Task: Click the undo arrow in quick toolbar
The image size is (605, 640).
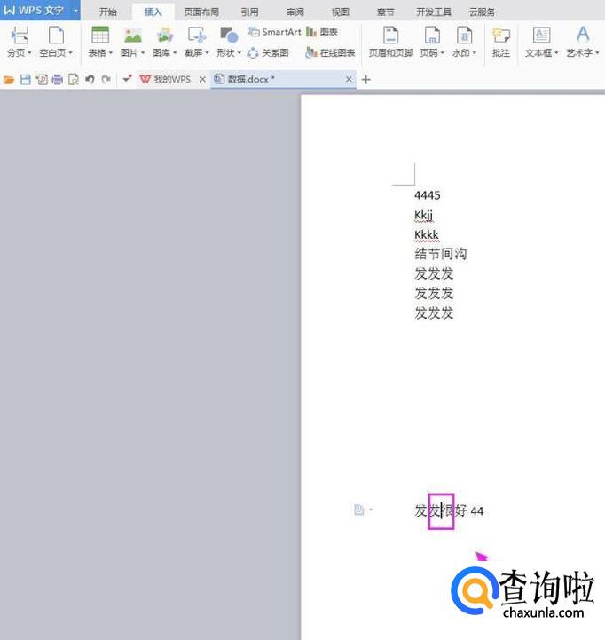Action: [90, 80]
